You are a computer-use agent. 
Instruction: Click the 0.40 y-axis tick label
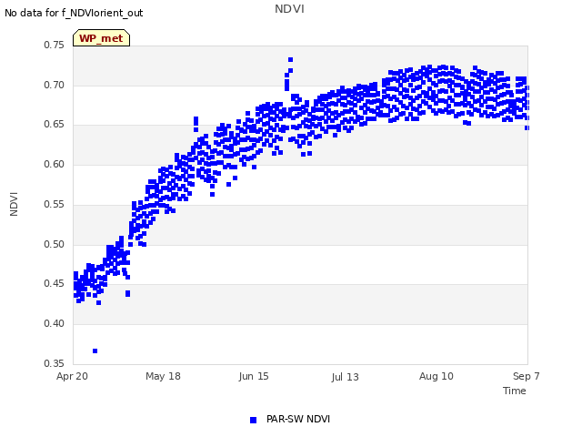(55, 324)
